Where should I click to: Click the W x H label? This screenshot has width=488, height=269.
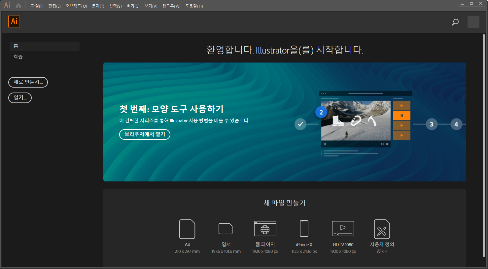[x=382, y=251]
